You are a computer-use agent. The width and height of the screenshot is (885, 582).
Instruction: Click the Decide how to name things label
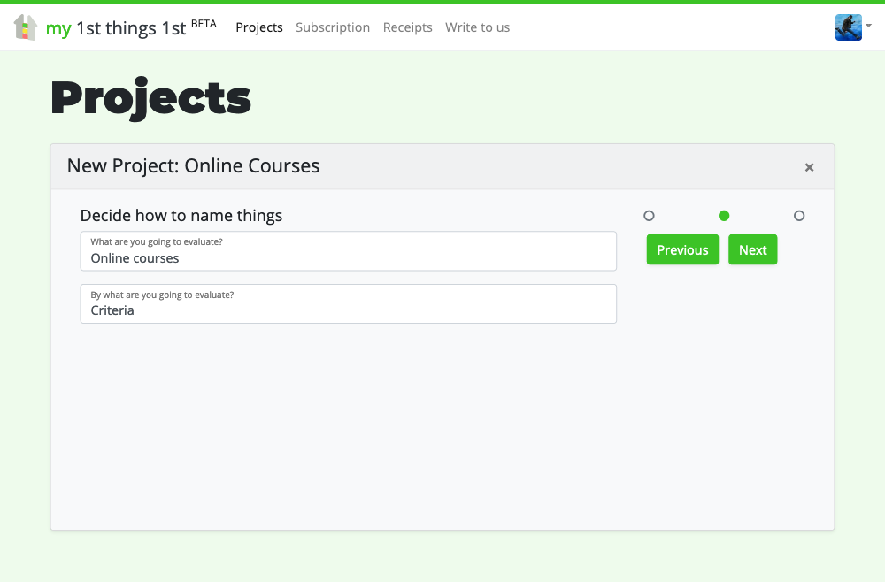pos(181,216)
